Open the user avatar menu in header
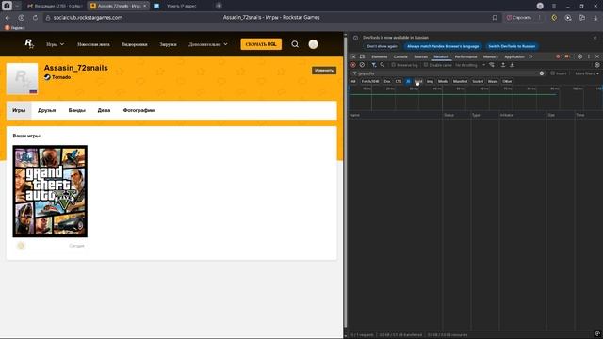 pyautogui.click(x=313, y=44)
